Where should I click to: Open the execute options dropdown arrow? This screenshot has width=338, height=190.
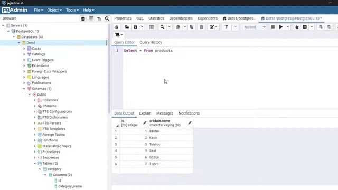(x=288, y=27)
